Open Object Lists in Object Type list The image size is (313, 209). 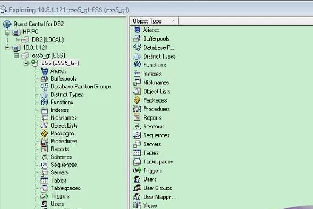[x=157, y=91]
